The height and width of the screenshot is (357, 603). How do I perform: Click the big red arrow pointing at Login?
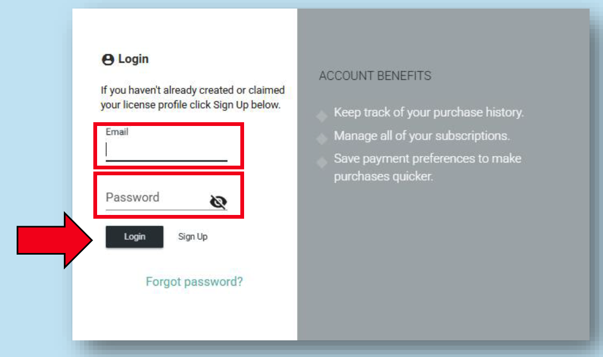(x=55, y=240)
